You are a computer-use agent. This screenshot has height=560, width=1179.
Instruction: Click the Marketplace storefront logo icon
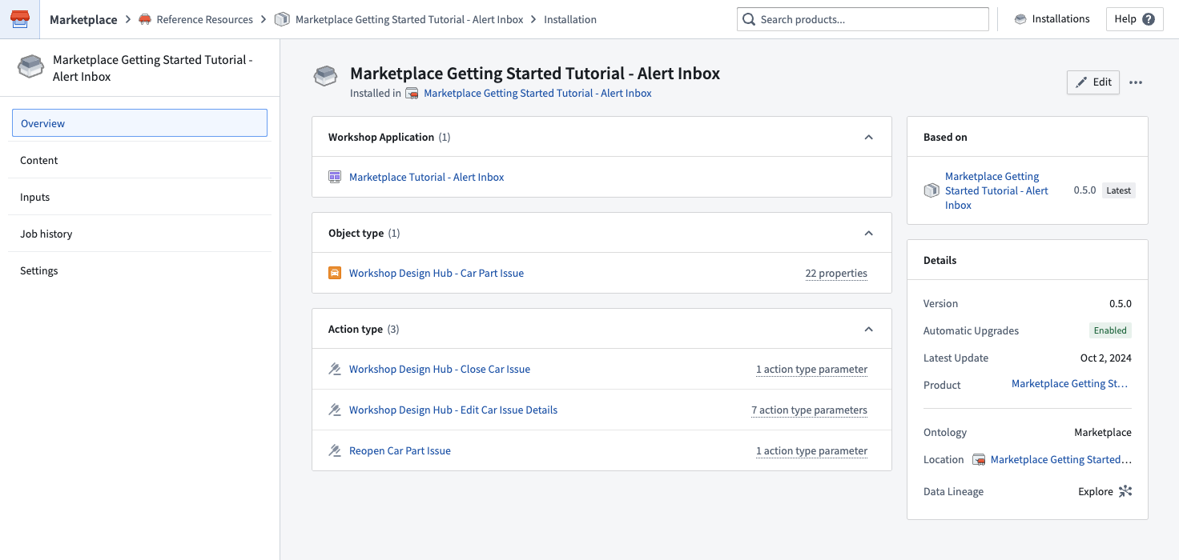pyautogui.click(x=19, y=19)
